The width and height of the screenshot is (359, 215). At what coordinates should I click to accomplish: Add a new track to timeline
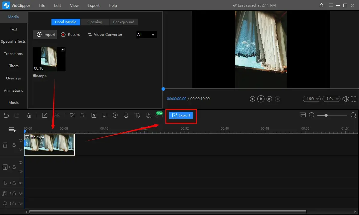coord(12,130)
